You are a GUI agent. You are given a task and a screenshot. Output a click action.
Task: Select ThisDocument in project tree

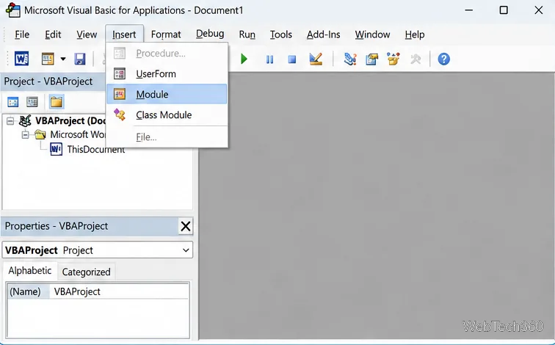coord(96,150)
